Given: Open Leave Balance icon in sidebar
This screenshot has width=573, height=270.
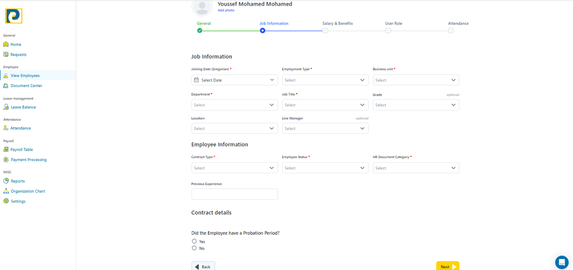Looking at the screenshot, I should pos(6,107).
